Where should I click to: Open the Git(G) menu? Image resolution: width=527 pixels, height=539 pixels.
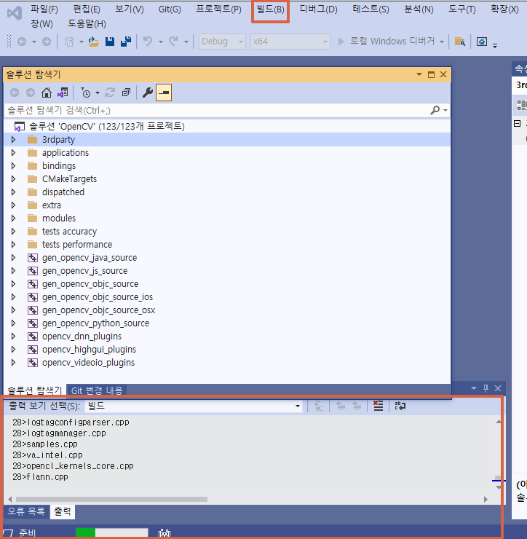[x=170, y=9]
